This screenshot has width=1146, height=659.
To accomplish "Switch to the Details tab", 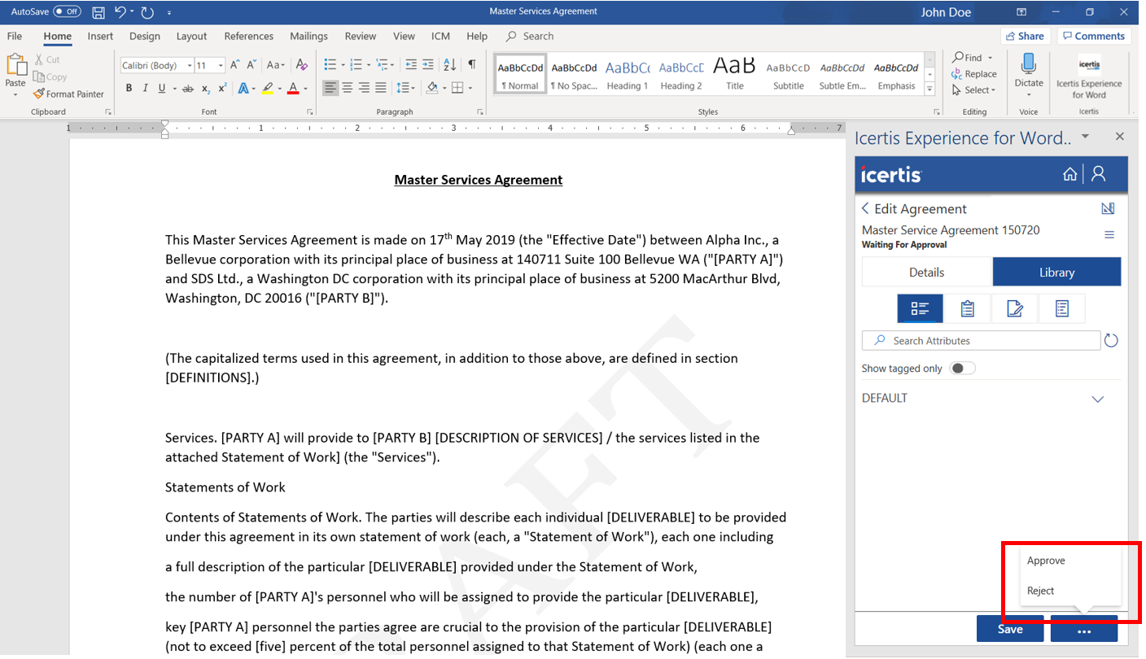I will click(926, 273).
